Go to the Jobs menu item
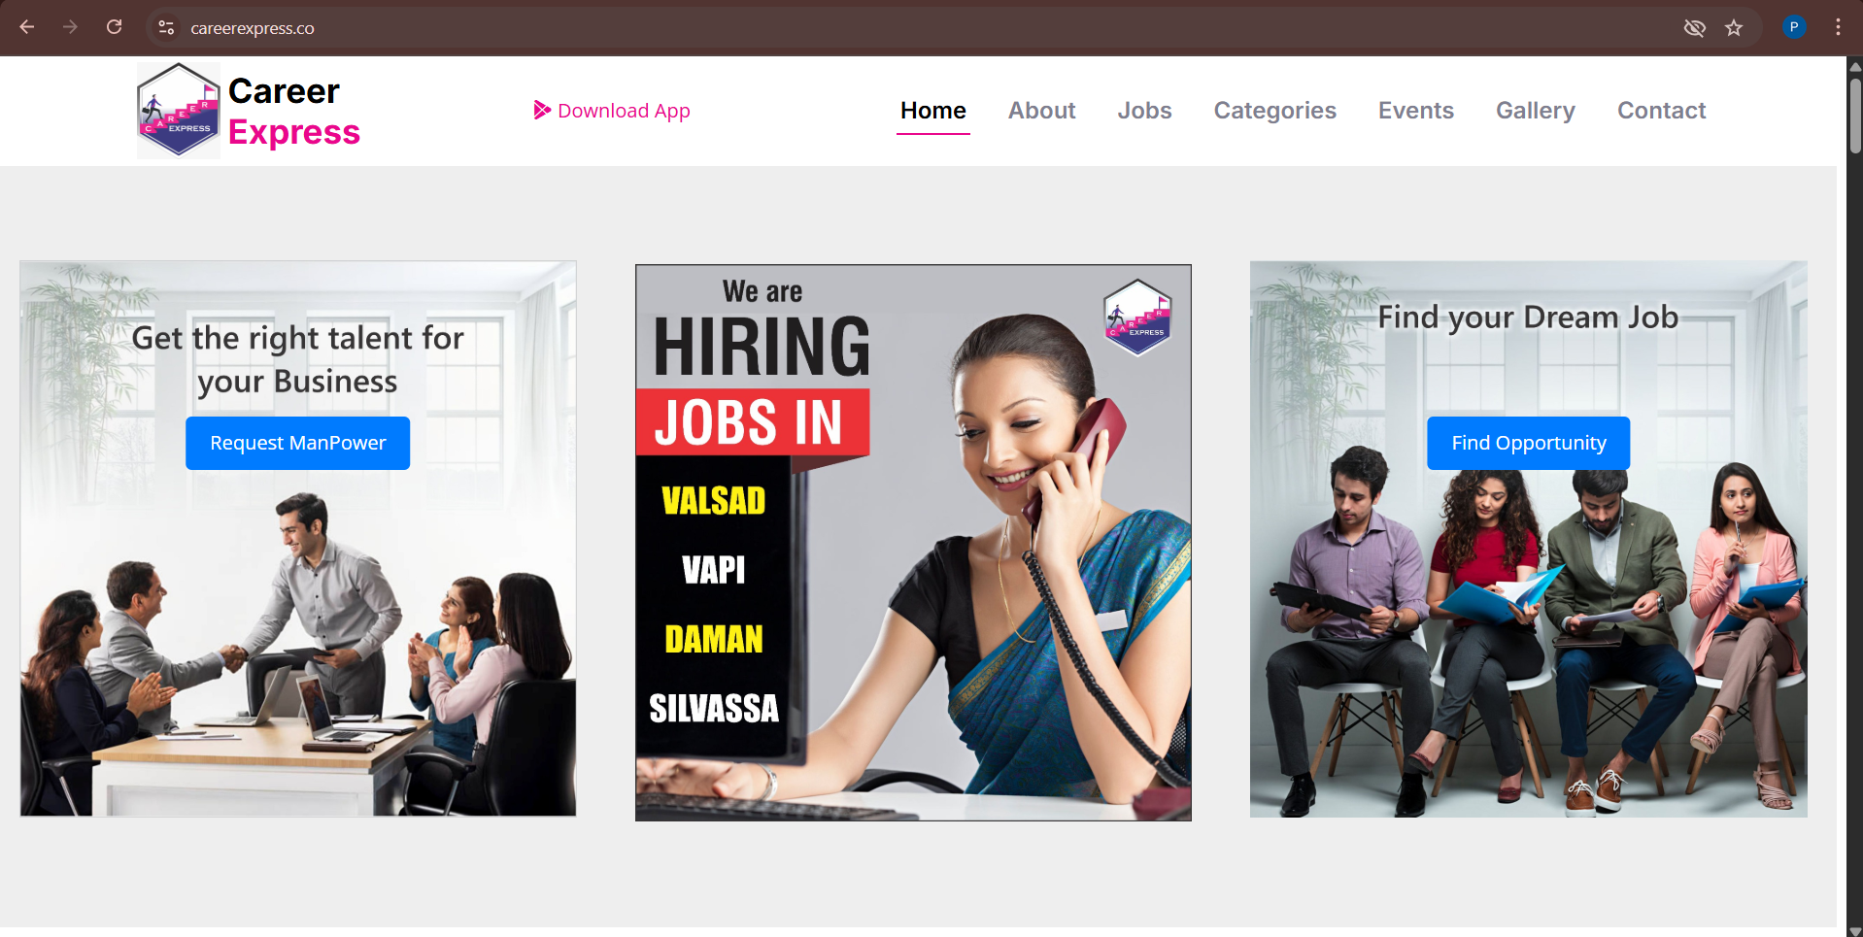Image resolution: width=1863 pixels, height=937 pixels. [1144, 111]
